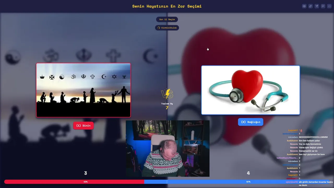Click chat message ben tayt giyiyorum bir kere
Image resolution: width=334 pixels, height=188 pixels.
tap(312, 154)
